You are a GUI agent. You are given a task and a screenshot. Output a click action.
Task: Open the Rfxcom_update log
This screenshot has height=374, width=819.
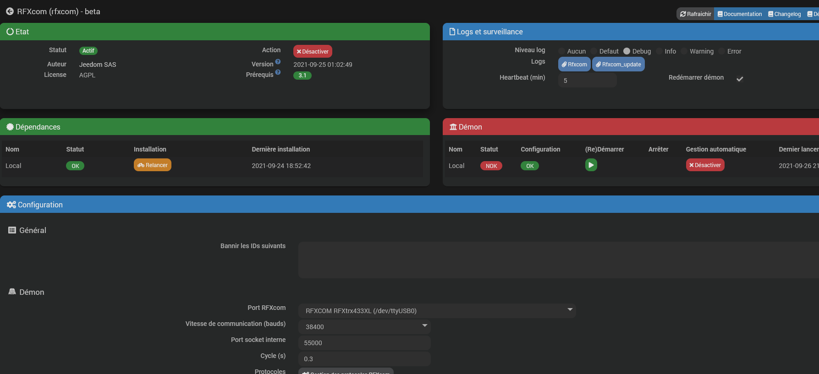pos(619,64)
